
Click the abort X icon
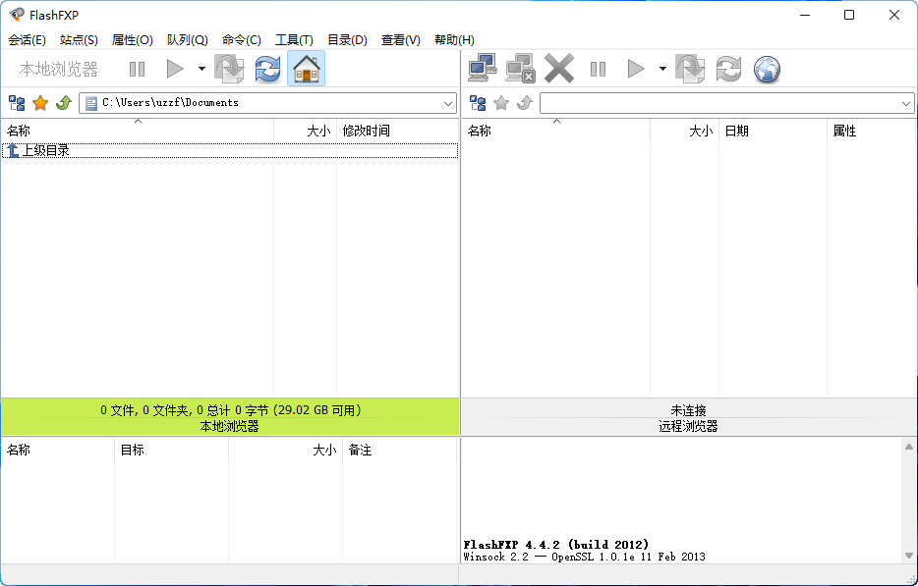tap(559, 69)
